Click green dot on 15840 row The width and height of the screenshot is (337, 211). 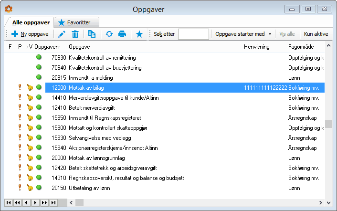click(x=39, y=148)
